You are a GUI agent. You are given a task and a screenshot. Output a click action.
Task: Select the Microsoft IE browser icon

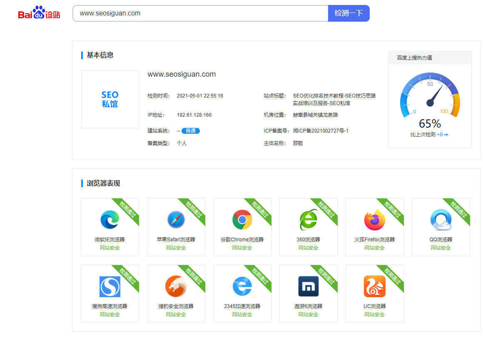pos(110,220)
